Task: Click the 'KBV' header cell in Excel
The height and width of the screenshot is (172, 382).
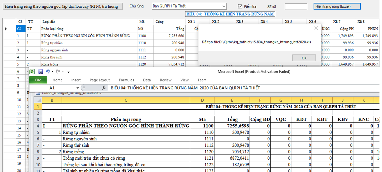Action: pos(343,119)
